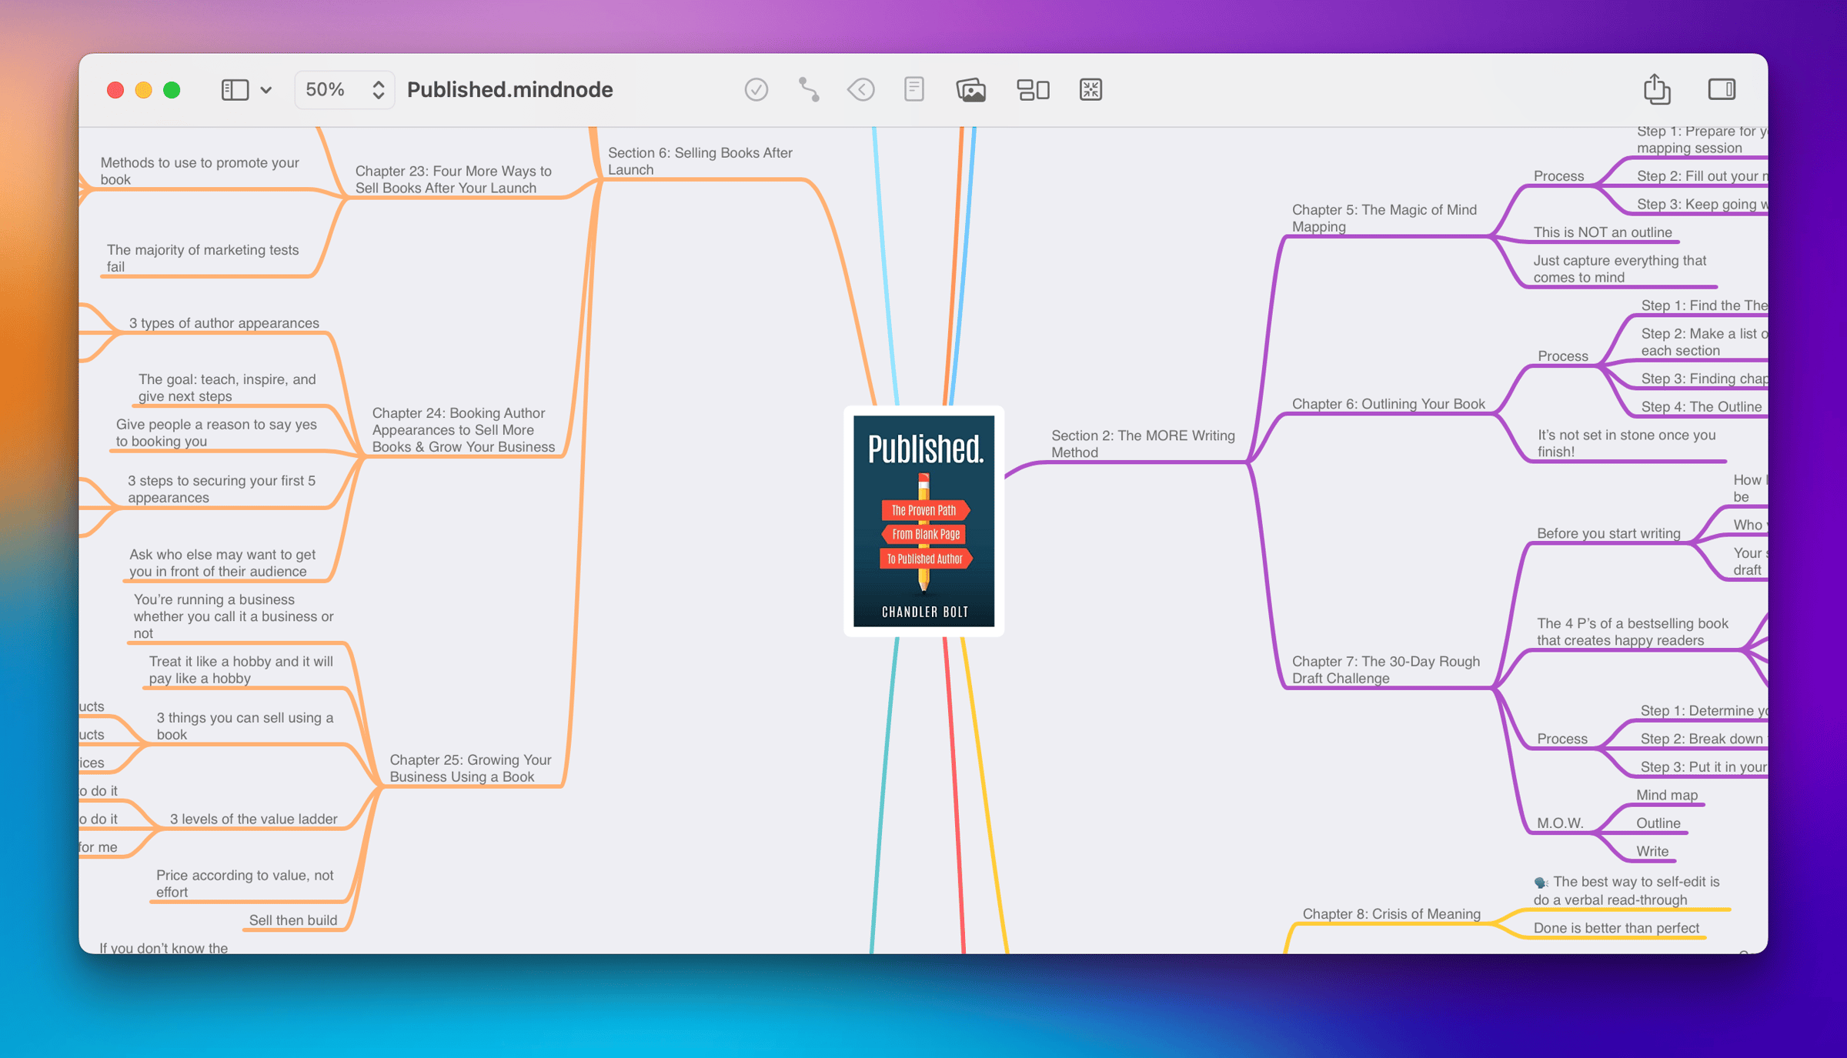Select node Treat it like a hobby
Viewport: 1847px width, 1058px height.
241,669
